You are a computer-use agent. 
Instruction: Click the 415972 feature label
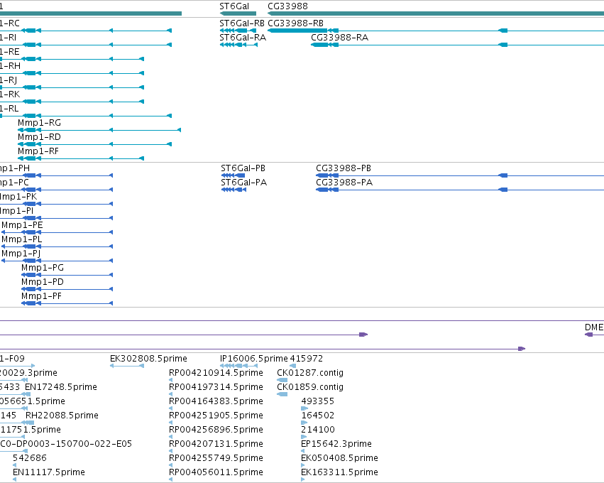306,359
